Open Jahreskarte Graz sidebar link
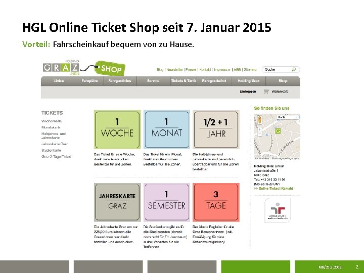 click(x=55, y=144)
